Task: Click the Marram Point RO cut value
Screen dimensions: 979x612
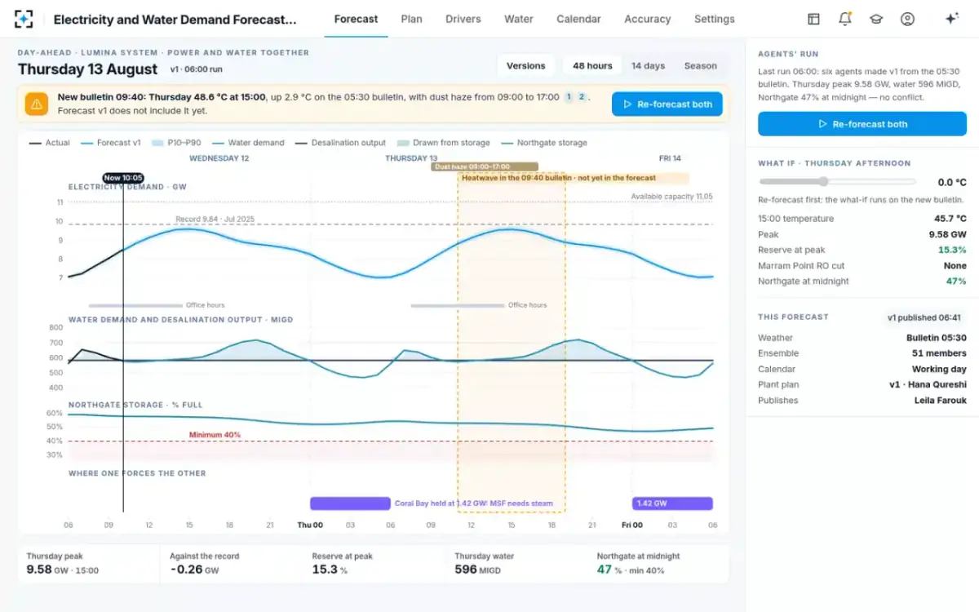Action: point(955,265)
